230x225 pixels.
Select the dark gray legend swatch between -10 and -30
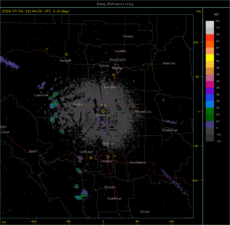tap(210, 138)
